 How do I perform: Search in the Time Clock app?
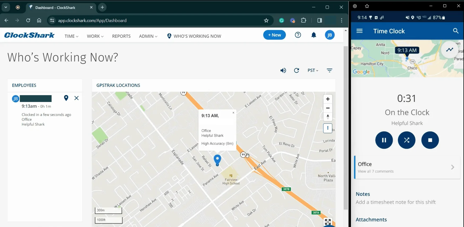pos(456,31)
